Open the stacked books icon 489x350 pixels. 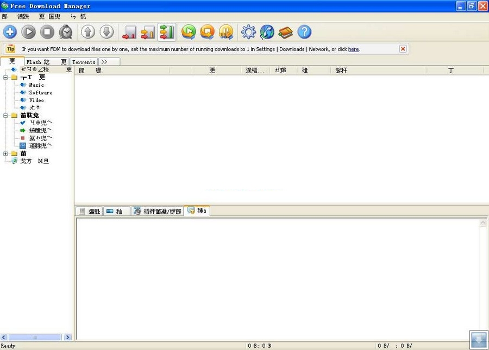pyautogui.click(x=286, y=32)
